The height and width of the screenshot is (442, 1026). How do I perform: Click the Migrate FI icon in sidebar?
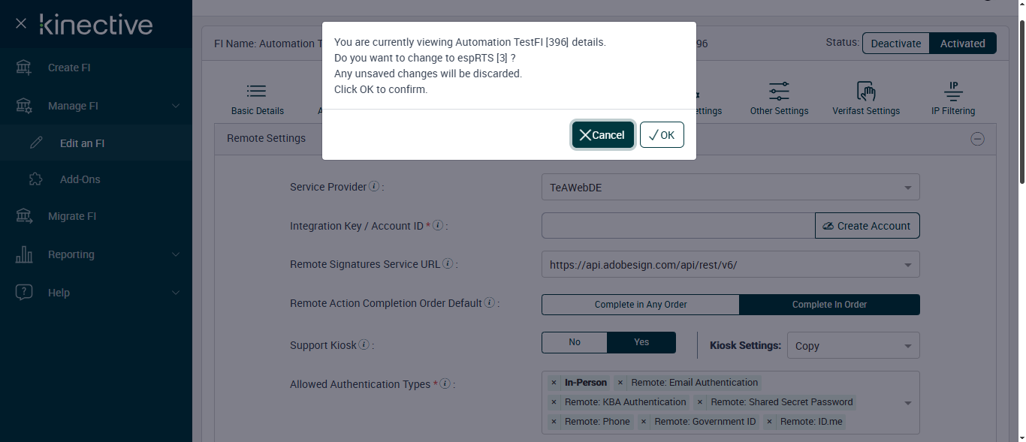pyautogui.click(x=24, y=216)
